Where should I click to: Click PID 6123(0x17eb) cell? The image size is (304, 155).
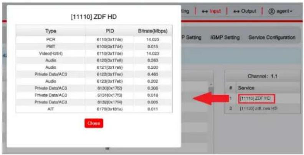tap(110, 81)
